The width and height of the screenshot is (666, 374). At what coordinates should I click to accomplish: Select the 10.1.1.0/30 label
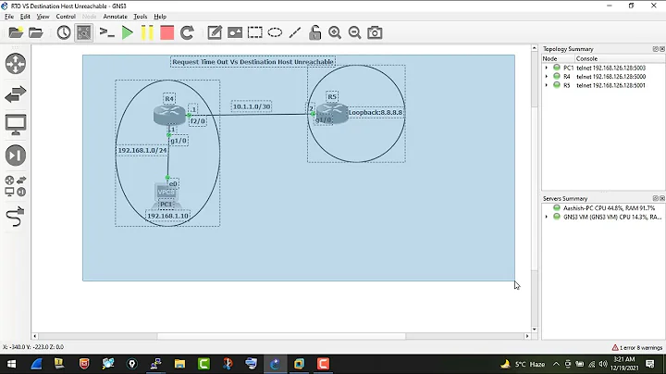pos(252,106)
